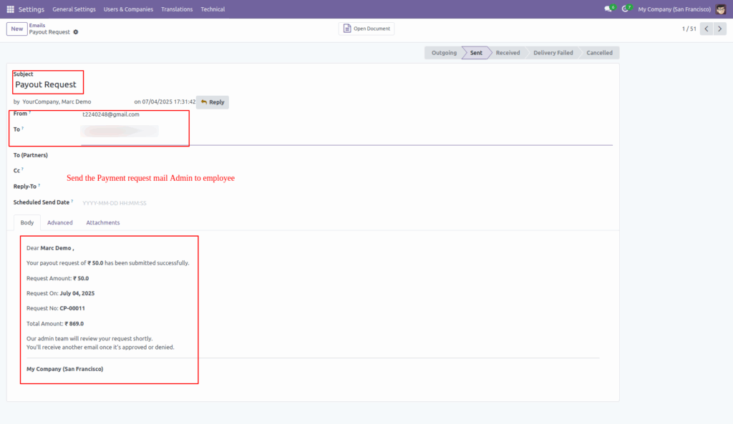The height and width of the screenshot is (424, 733).
Task: Open the apps grid menu
Action: click(x=9, y=9)
